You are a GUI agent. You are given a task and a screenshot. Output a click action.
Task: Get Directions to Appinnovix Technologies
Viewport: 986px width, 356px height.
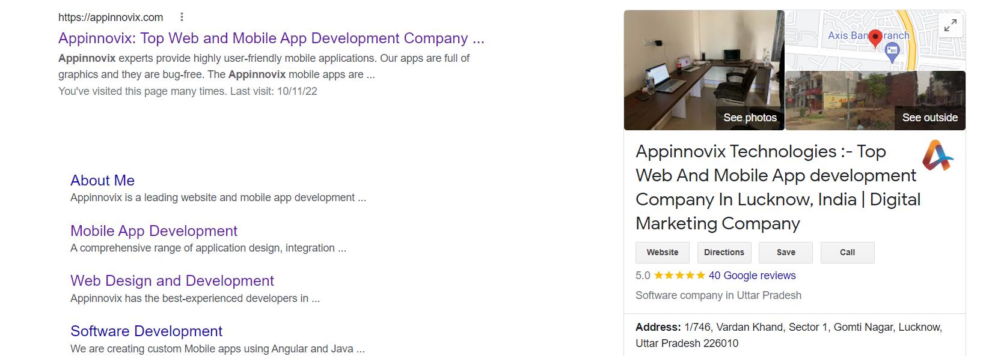click(724, 253)
